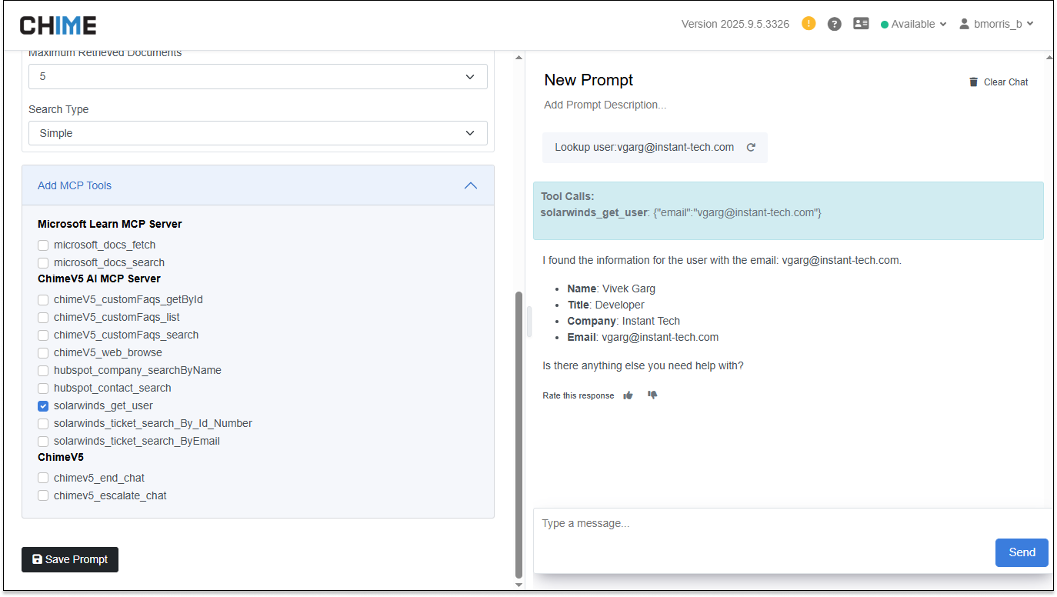This screenshot has width=1057, height=597.
Task: Click the Email: vgarg@instant-tech.com line
Action: point(643,337)
